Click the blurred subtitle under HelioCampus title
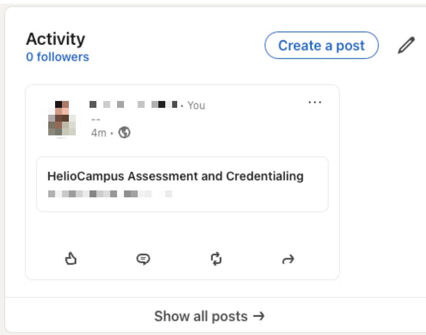This screenshot has height=335, width=426. [110, 194]
